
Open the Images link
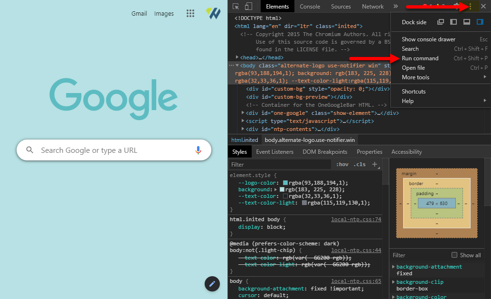click(x=164, y=13)
